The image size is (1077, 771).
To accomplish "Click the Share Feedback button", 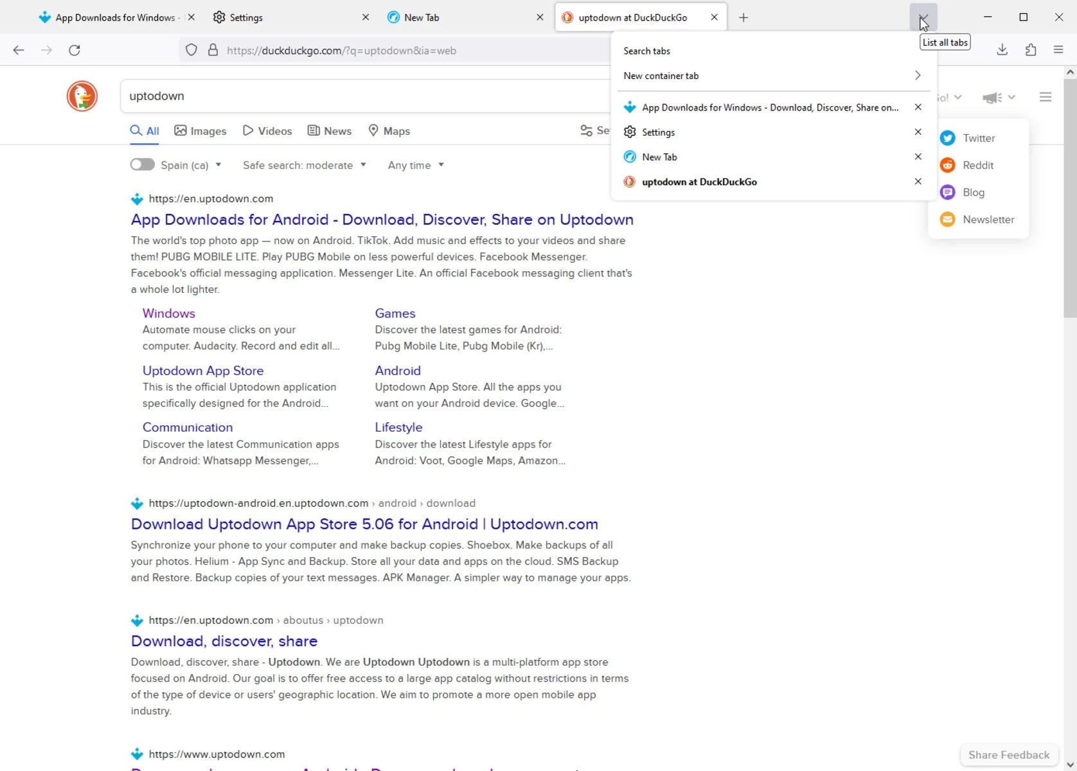I will [1009, 755].
